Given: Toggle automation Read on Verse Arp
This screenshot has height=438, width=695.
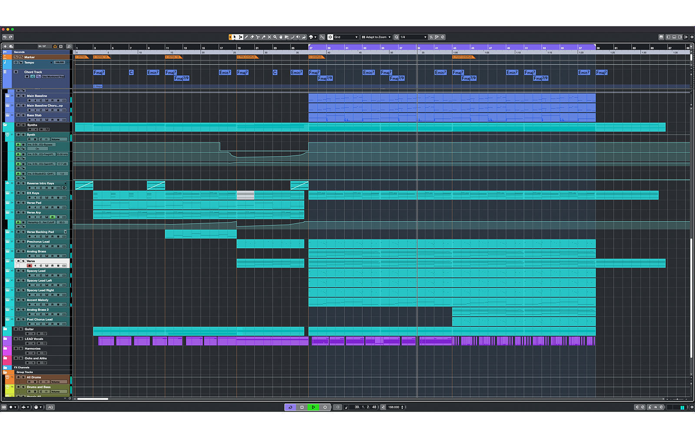Looking at the screenshot, I should [52, 217].
